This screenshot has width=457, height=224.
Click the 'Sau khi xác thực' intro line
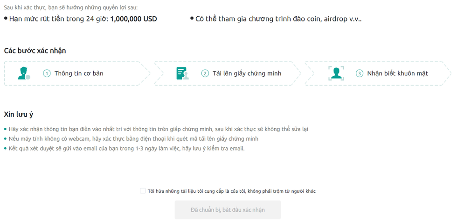[x=71, y=7]
